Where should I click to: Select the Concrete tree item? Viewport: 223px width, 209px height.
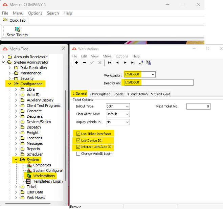tap(34, 111)
